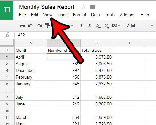Redo the last action
This screenshot has height=125, width=156.
[x=39, y=26]
